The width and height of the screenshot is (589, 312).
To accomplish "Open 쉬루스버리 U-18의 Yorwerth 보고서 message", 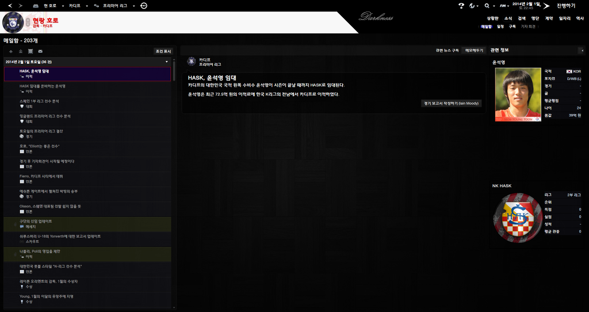I will (87, 239).
